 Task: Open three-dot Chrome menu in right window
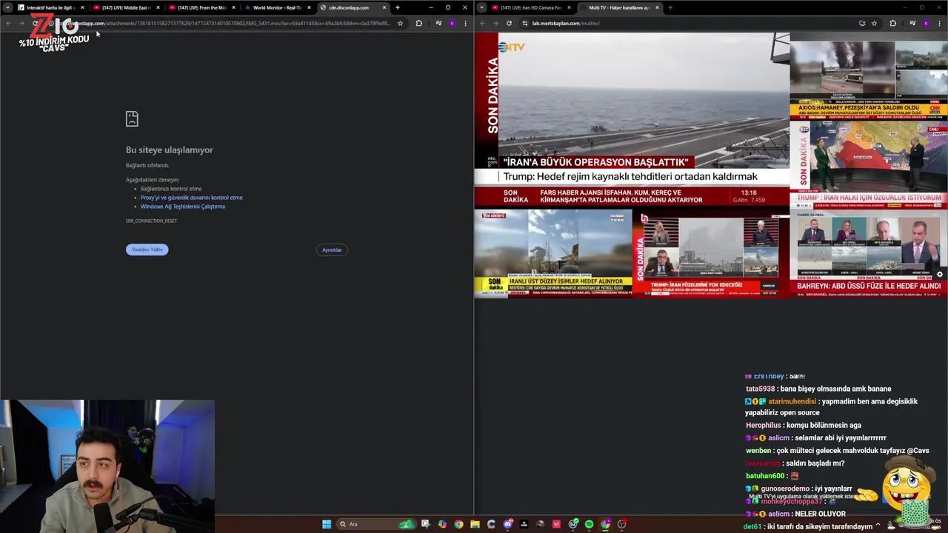(939, 23)
